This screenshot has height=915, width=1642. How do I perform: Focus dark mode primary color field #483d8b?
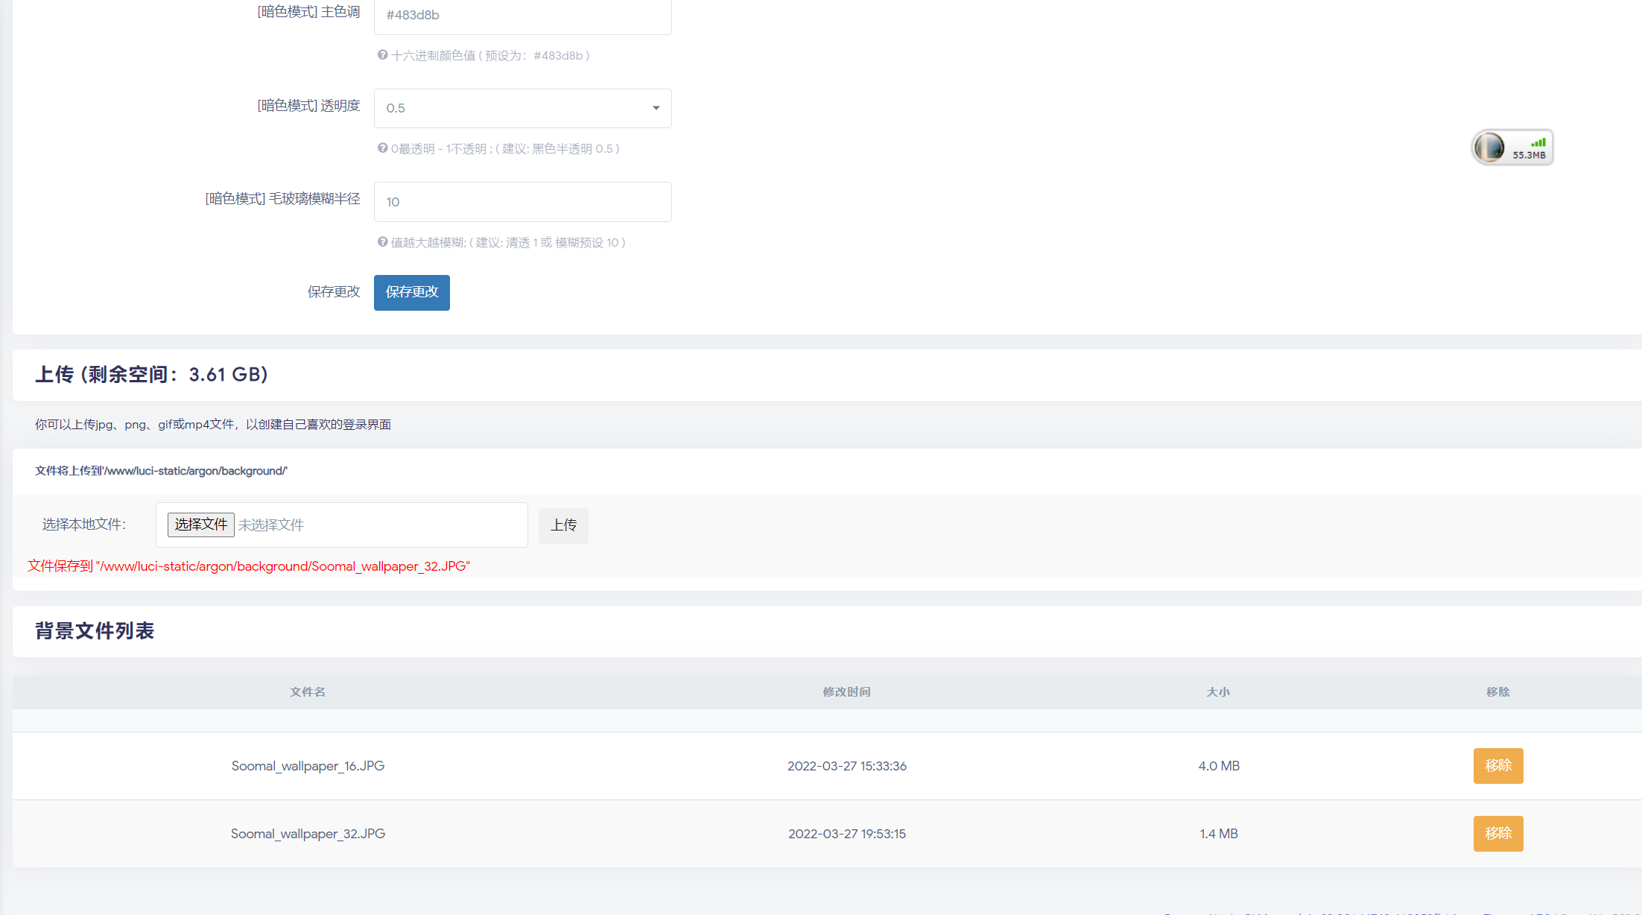(x=522, y=15)
